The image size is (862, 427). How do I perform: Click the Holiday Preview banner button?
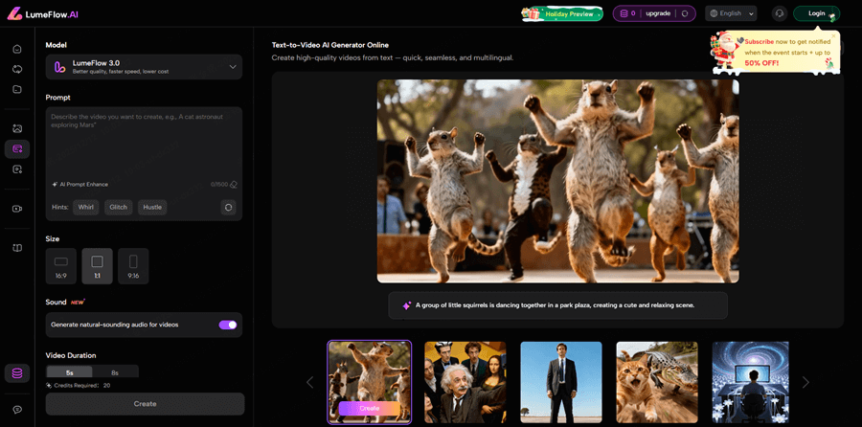(561, 13)
